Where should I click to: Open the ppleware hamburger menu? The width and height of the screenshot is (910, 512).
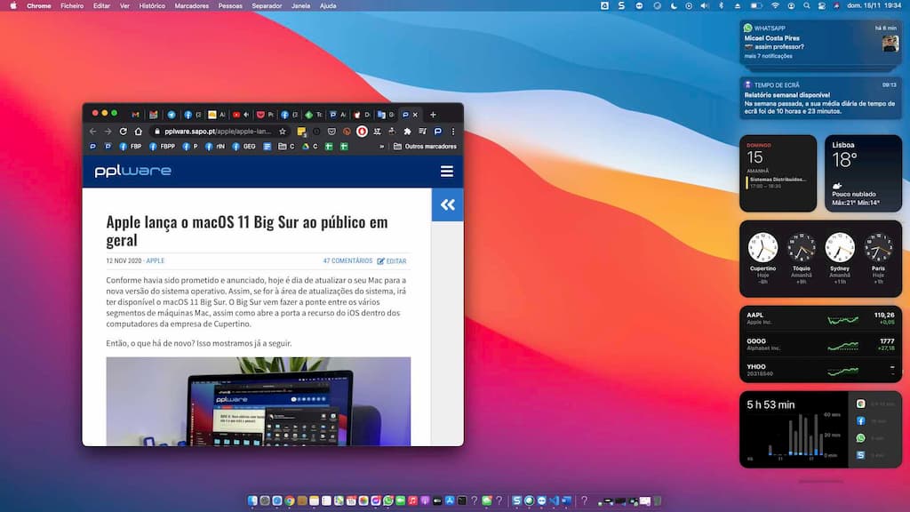447,172
